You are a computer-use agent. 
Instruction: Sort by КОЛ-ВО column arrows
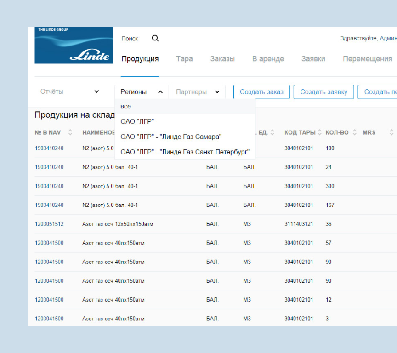355,132
